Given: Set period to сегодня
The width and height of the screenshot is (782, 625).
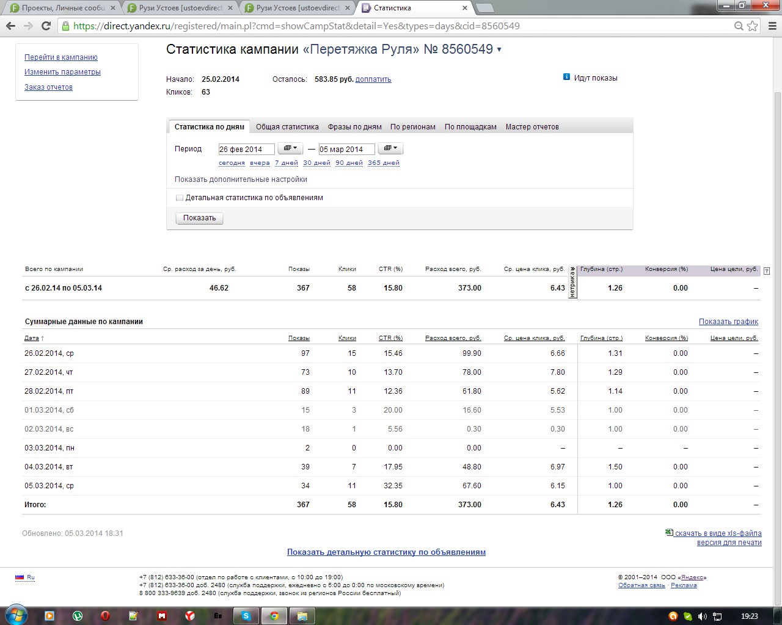Looking at the screenshot, I should coord(232,163).
